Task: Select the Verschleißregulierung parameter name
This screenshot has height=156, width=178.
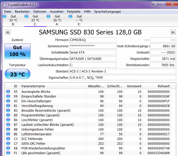Action: (37, 106)
